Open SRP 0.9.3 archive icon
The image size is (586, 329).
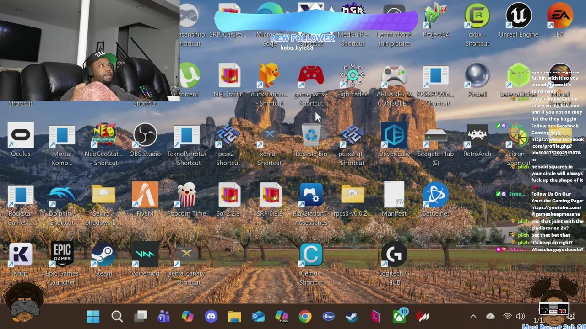click(270, 195)
